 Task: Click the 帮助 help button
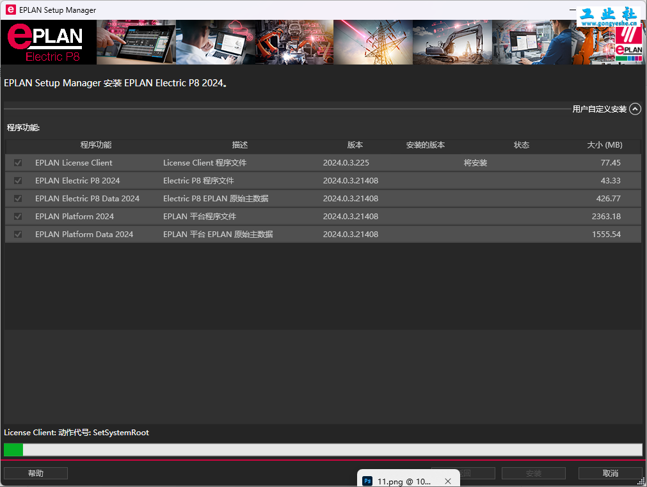click(36, 473)
